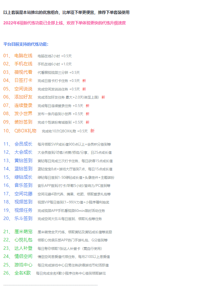Open the 黄钻签到 list entry
Viewport: 224px width, 286px height.
tap(23, 160)
